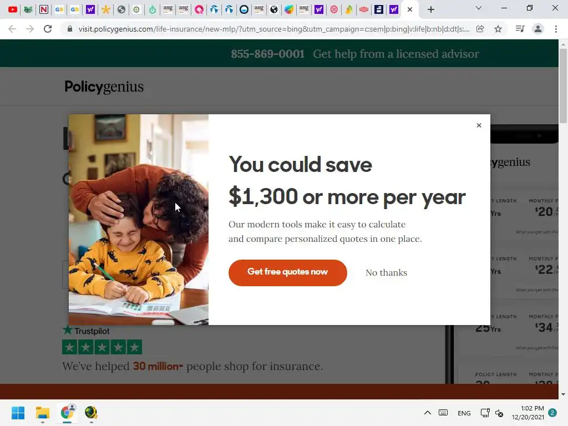
Task: Click the ENG language indicator
Action: coord(464,413)
